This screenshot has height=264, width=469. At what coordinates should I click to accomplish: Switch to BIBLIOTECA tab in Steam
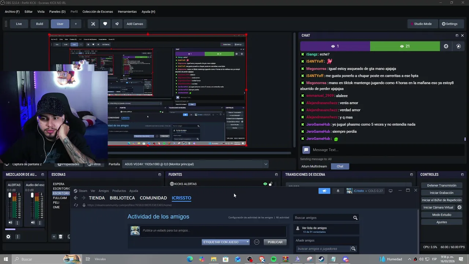pos(122,198)
